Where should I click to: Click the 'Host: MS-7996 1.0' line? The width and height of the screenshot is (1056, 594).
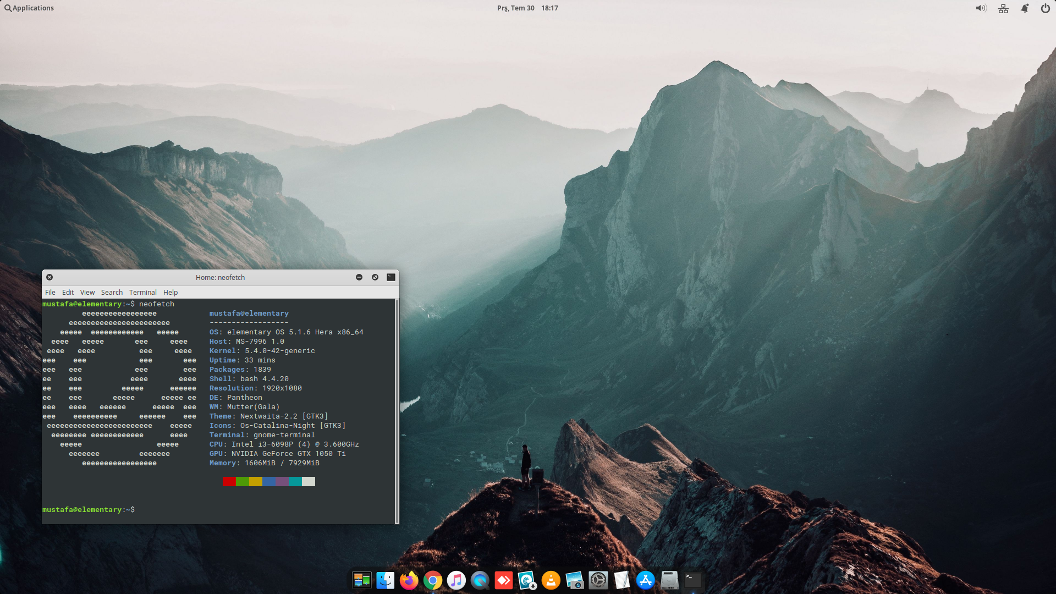pos(246,342)
